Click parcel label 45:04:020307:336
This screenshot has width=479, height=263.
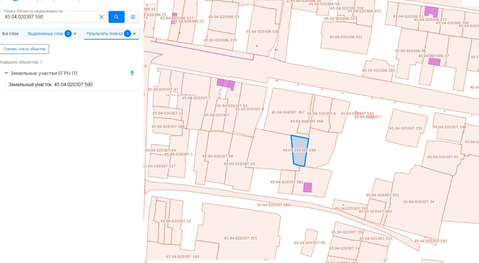pos(449,127)
